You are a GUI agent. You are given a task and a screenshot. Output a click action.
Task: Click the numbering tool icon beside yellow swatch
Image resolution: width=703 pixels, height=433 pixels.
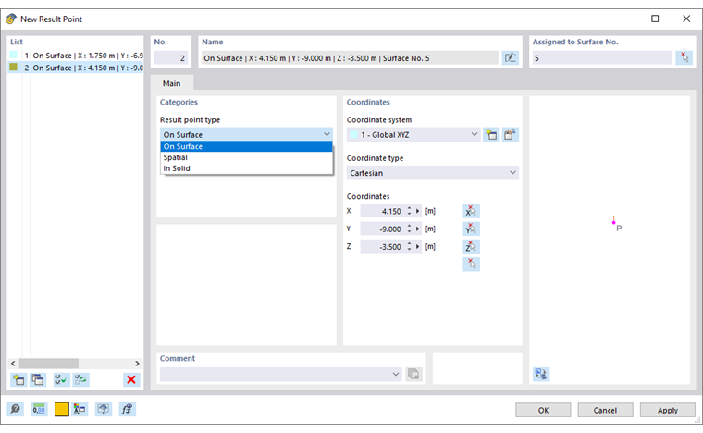pos(80,409)
